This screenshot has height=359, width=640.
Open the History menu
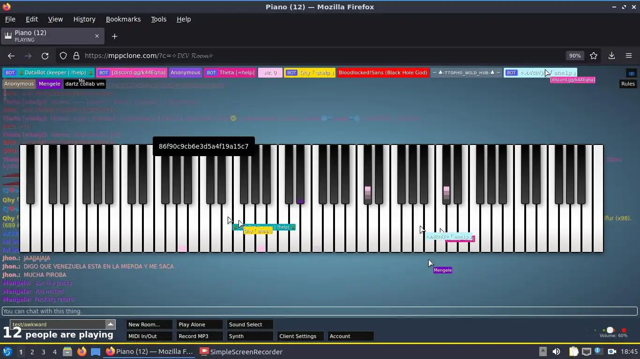click(84, 19)
